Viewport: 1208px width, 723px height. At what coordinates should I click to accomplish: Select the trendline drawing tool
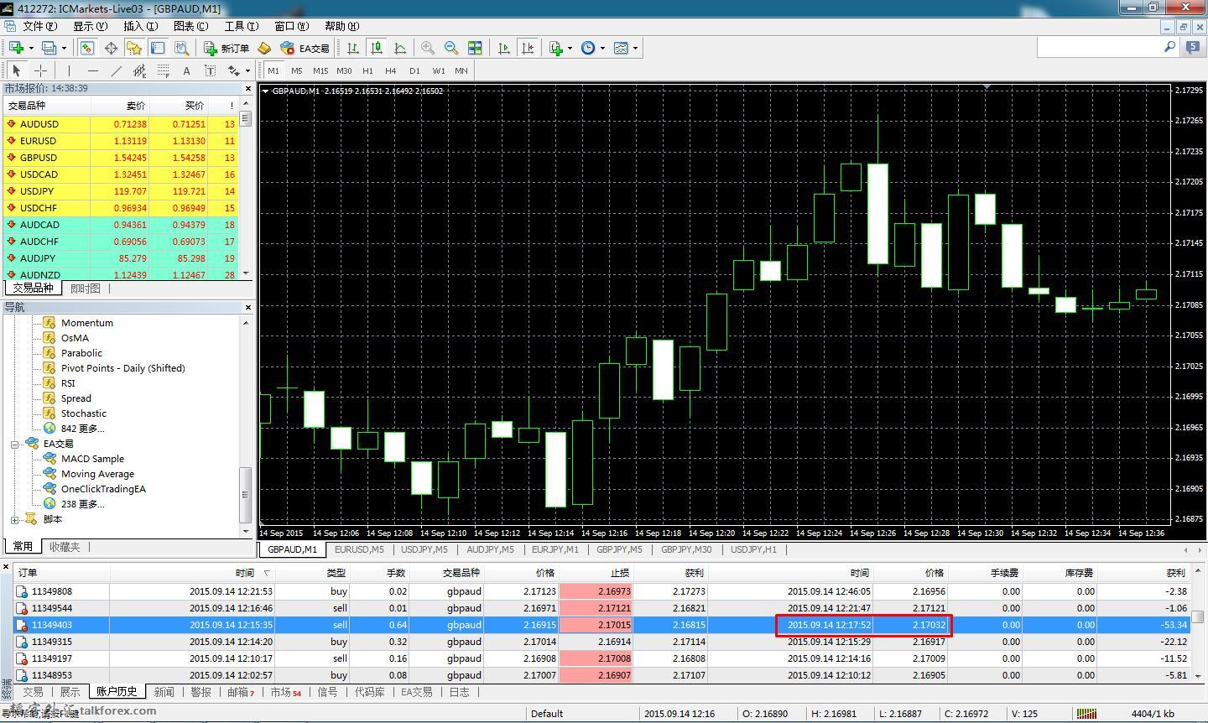116,70
